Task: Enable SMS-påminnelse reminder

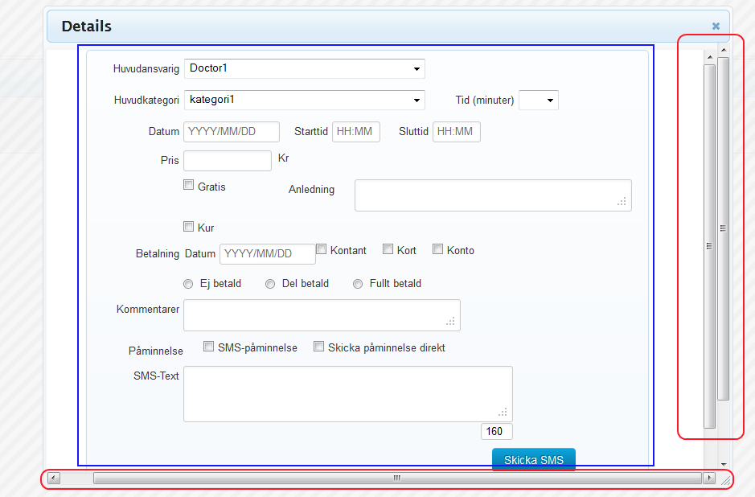Action: (x=208, y=346)
